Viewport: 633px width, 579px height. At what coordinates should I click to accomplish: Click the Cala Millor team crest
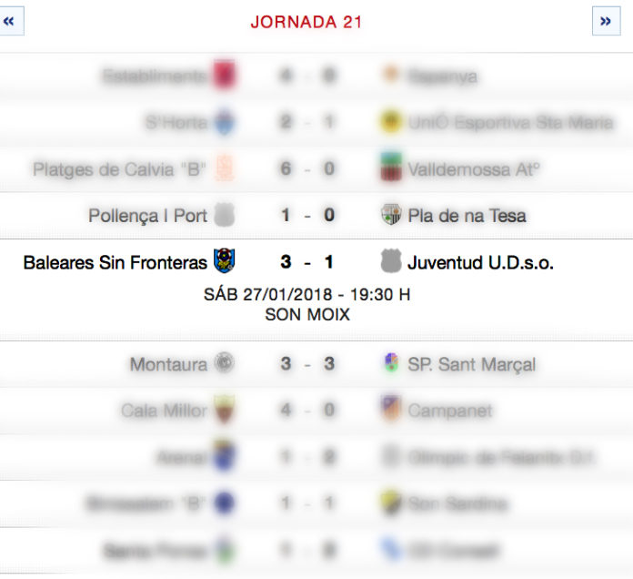pos(224,409)
